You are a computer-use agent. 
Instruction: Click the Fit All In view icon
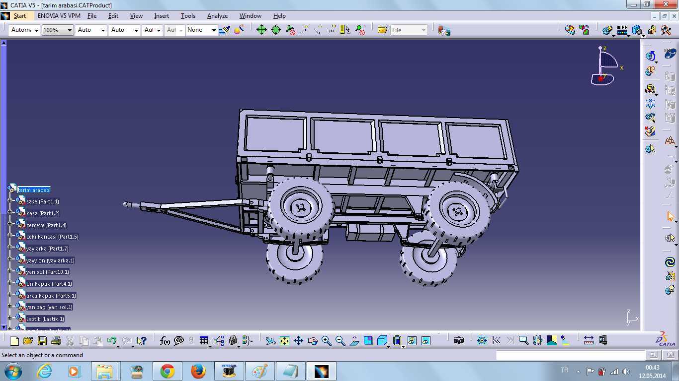(284, 341)
